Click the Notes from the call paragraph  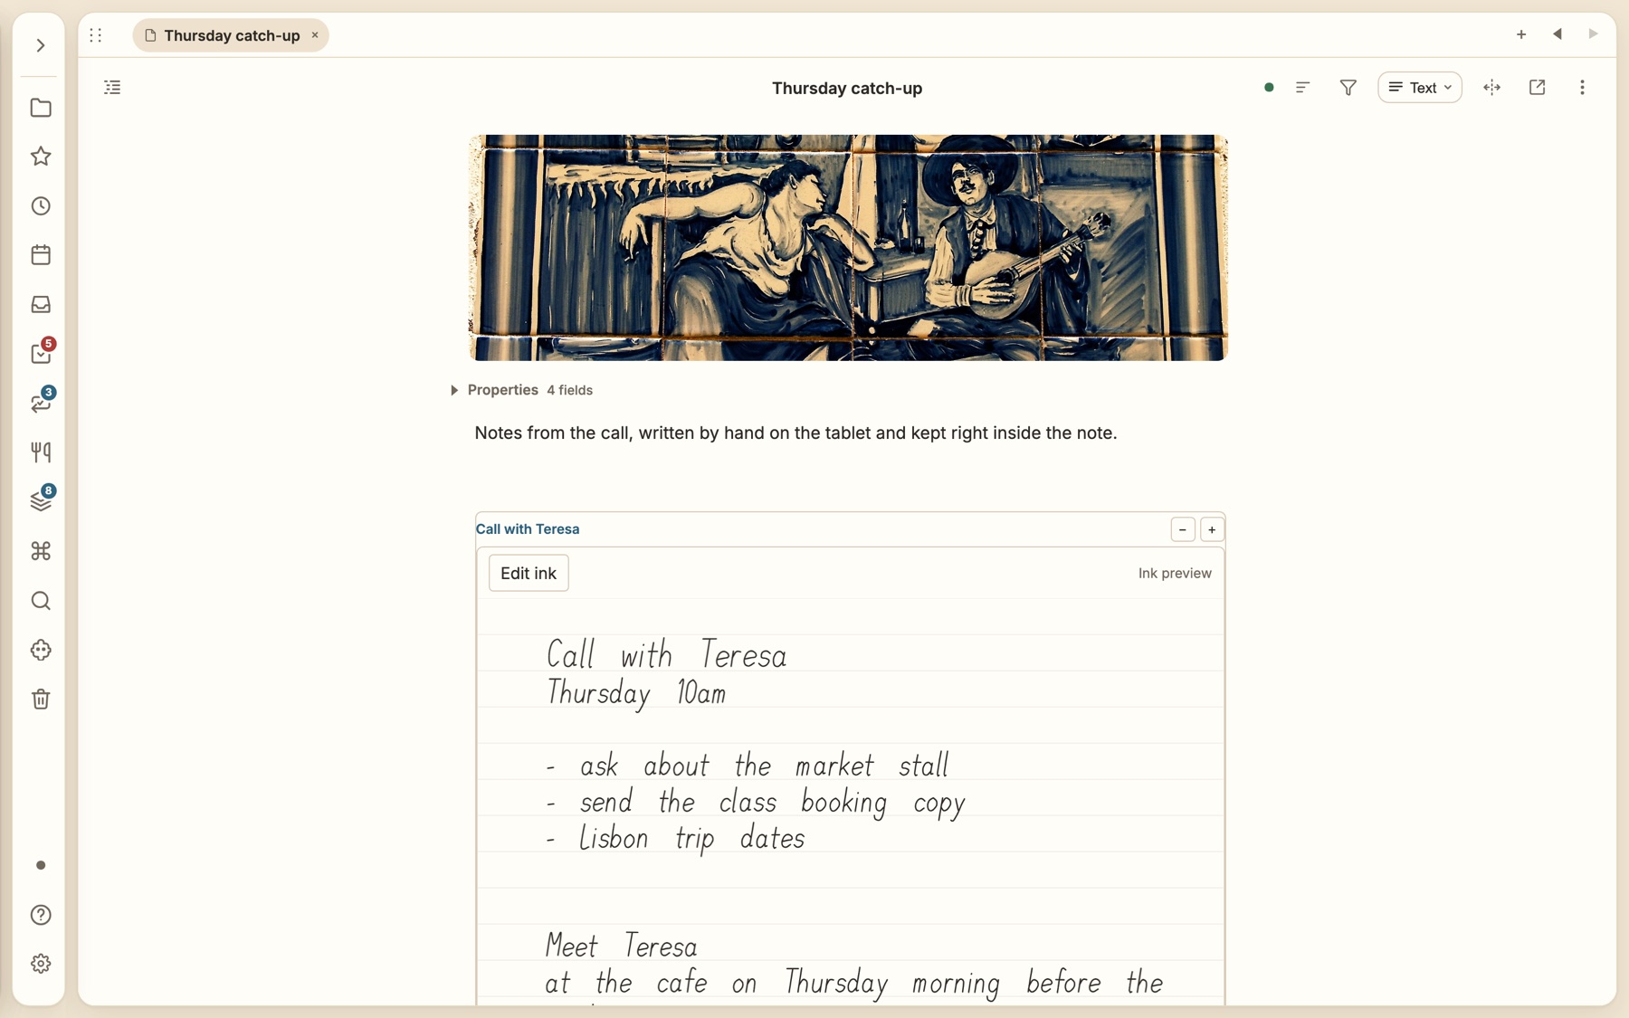(x=795, y=433)
